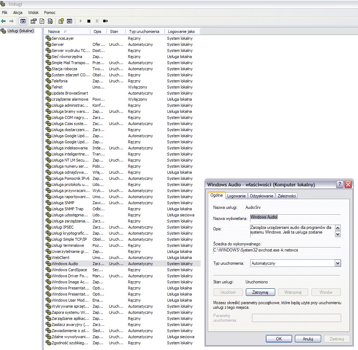Toggle the show/hide console tree button
This screenshot has width=358, height=350.
(23, 21)
